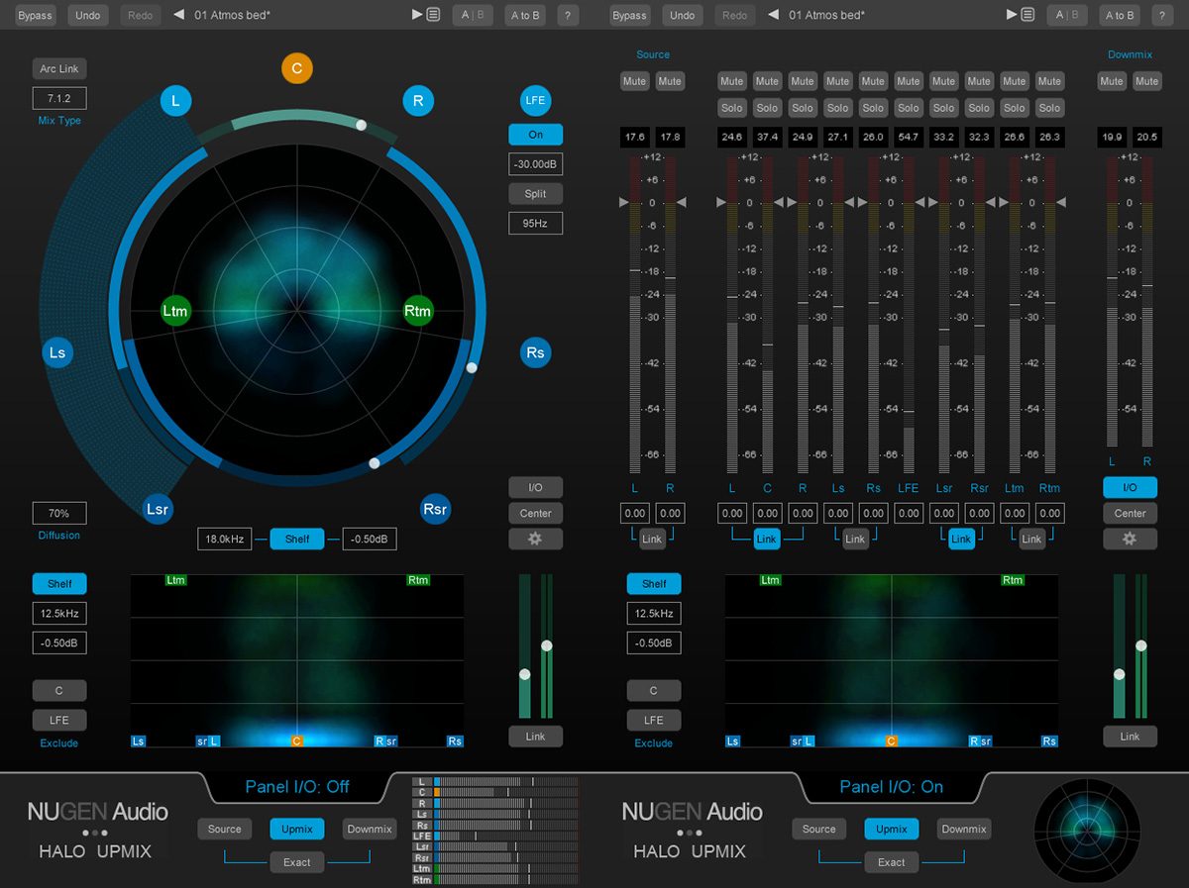Click the next preset arrow in the right panel
The width and height of the screenshot is (1189, 888).
(x=1012, y=15)
